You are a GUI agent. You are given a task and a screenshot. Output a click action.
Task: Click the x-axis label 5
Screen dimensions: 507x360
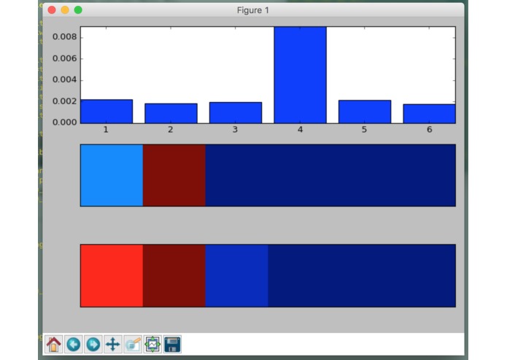(x=365, y=130)
